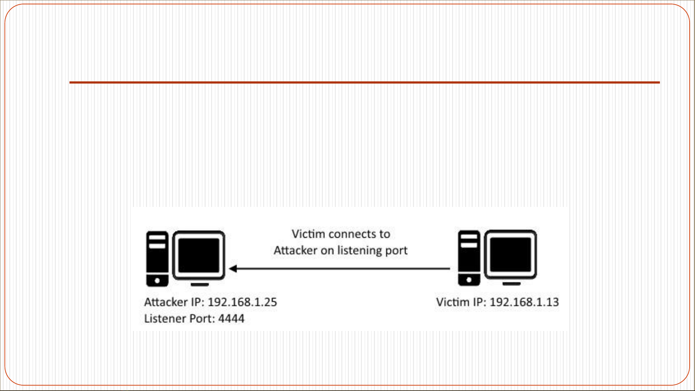
Task: Select the drive slots on Victim tower
Action: point(469,241)
